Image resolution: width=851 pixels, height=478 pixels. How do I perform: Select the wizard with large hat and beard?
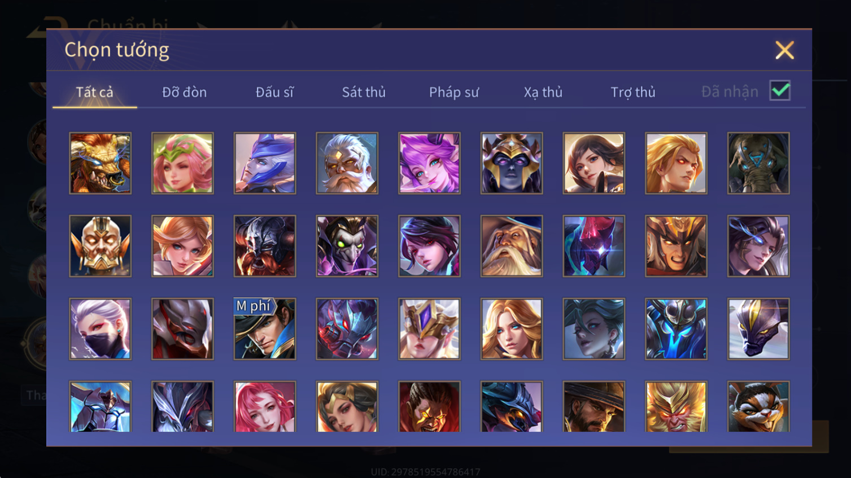click(512, 246)
